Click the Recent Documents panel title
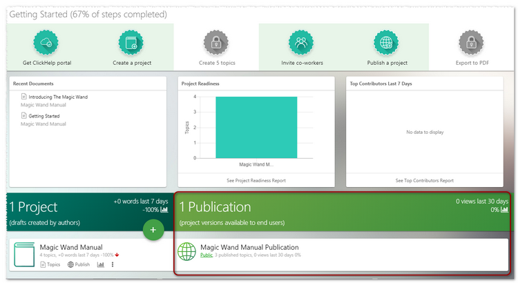 33,84
